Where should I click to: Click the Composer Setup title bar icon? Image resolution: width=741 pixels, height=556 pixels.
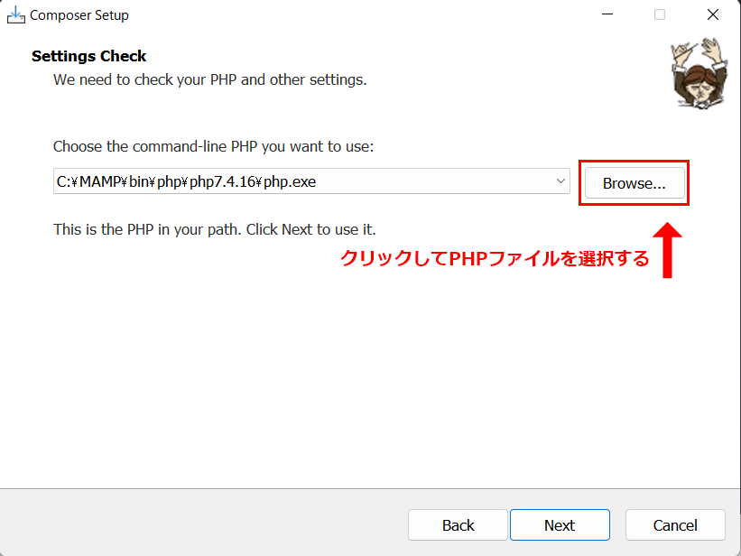click(15, 14)
